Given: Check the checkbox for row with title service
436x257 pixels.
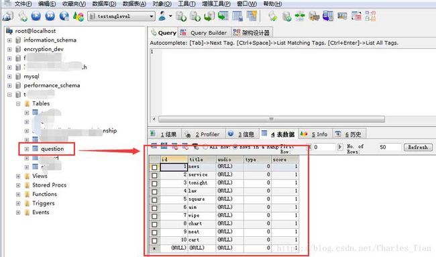Looking at the screenshot, I should pos(154,176).
